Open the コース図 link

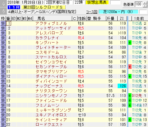click(92, 12)
